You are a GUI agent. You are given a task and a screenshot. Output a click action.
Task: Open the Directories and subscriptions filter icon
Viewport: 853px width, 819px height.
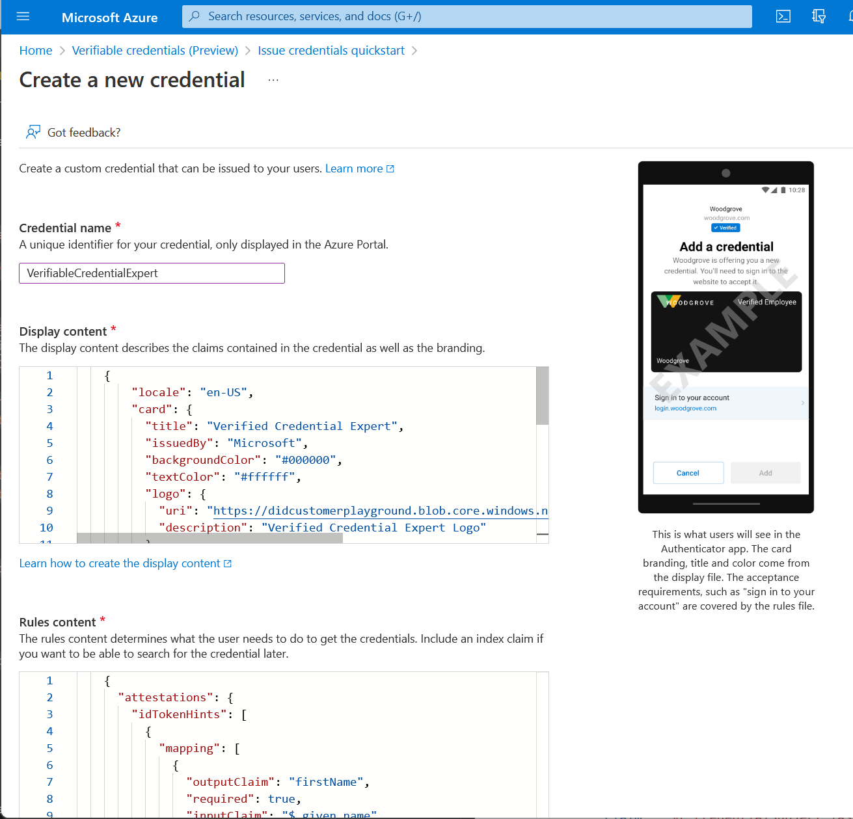pos(819,16)
